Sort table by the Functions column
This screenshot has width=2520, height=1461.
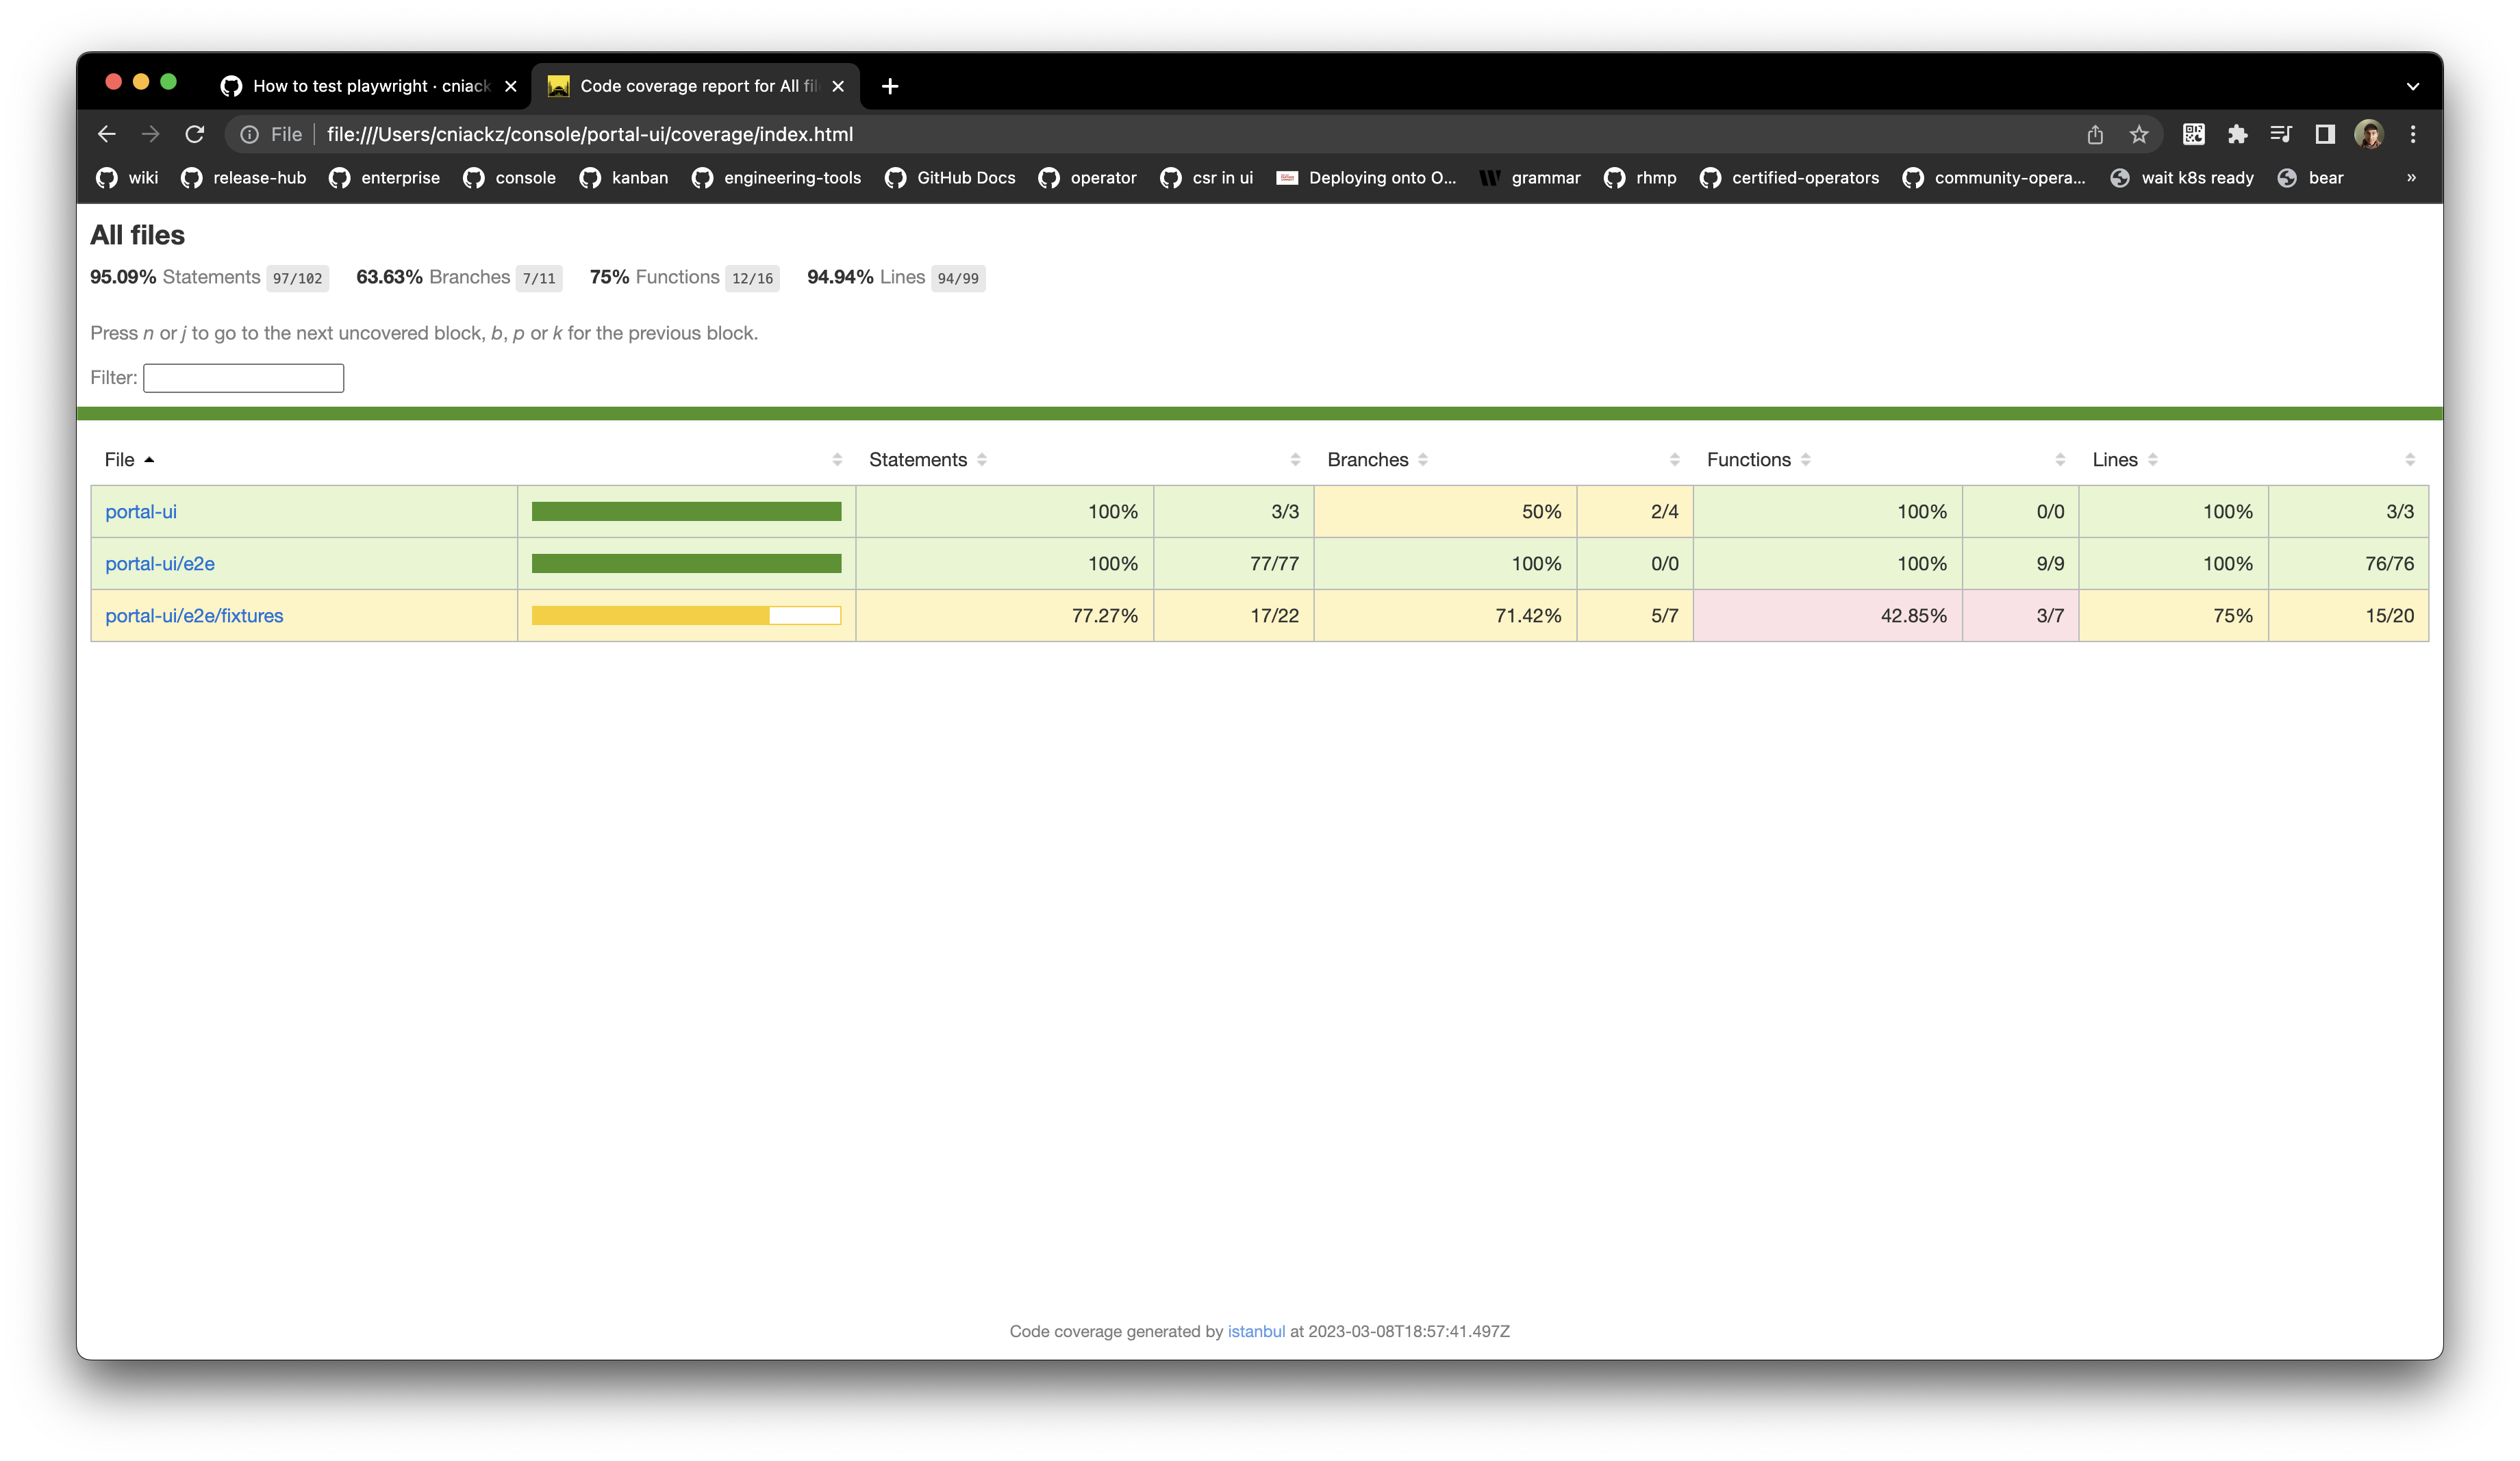point(1748,460)
